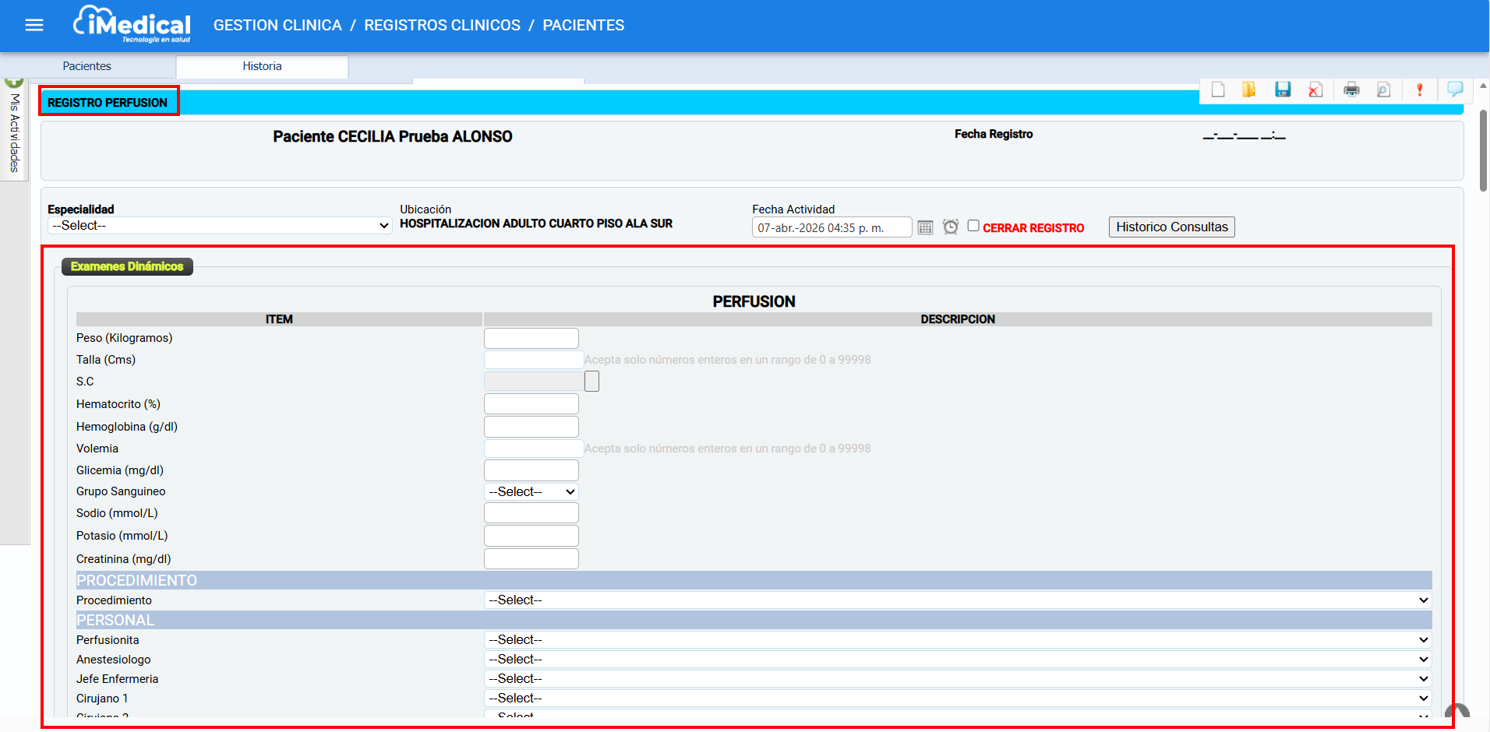Select the Historia tab
The image size is (1490, 732).
[262, 66]
